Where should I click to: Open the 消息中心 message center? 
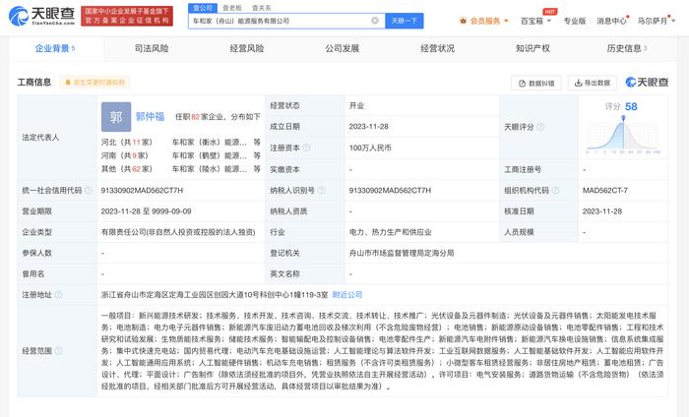611,21
